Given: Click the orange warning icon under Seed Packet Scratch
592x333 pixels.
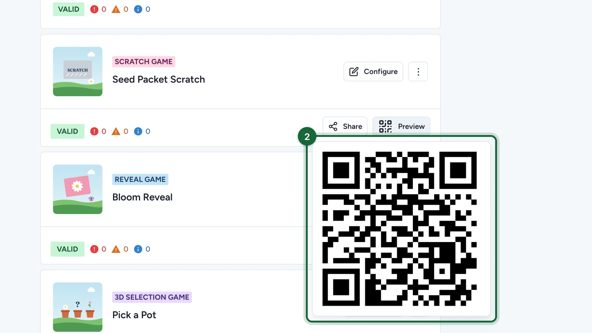Looking at the screenshot, I should tap(116, 131).
